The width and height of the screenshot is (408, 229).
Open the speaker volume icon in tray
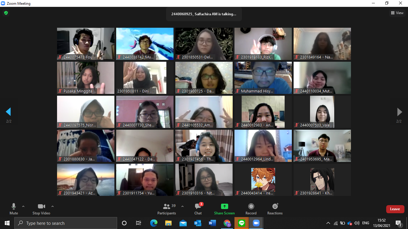pyautogui.click(x=357, y=223)
